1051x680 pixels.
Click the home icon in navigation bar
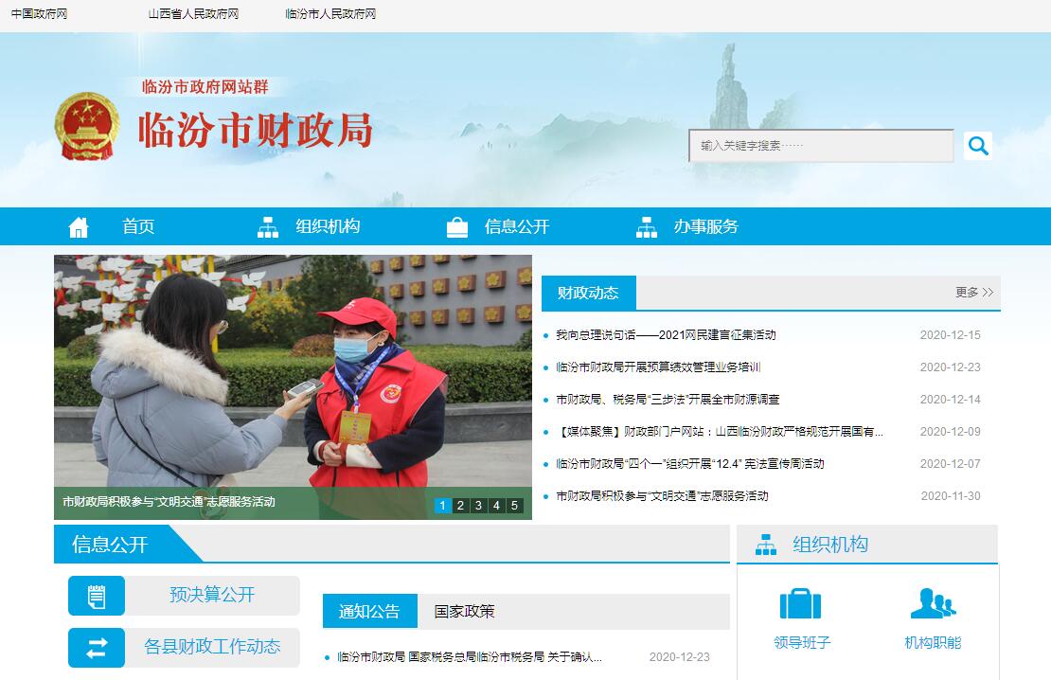pos(79,227)
